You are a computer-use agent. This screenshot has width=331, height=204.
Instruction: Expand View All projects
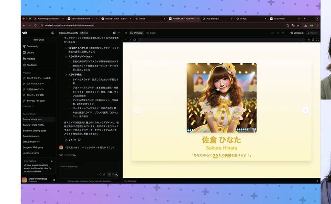(x=28, y=106)
